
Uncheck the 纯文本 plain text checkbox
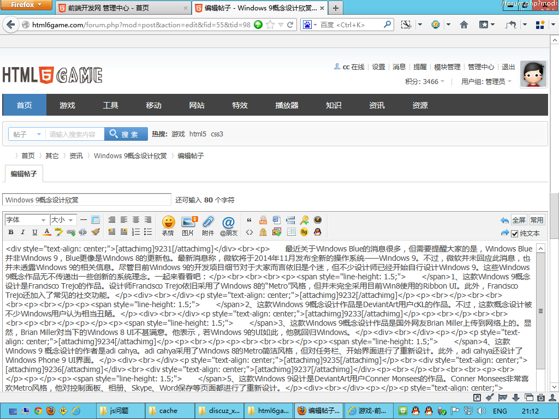(x=514, y=234)
